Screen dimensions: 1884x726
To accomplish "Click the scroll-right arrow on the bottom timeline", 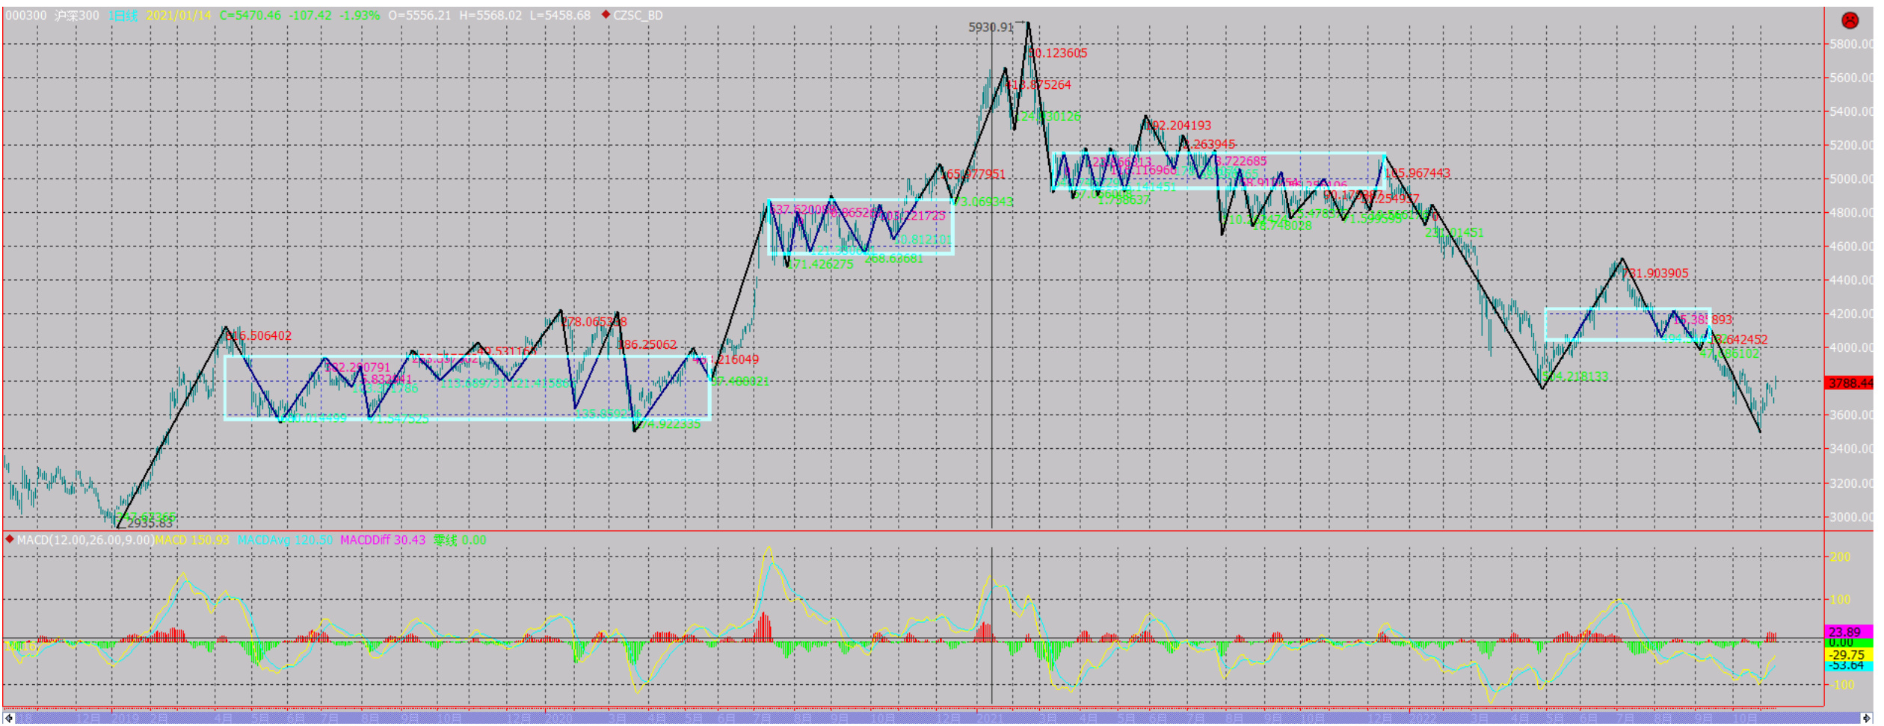I will point(1866,719).
